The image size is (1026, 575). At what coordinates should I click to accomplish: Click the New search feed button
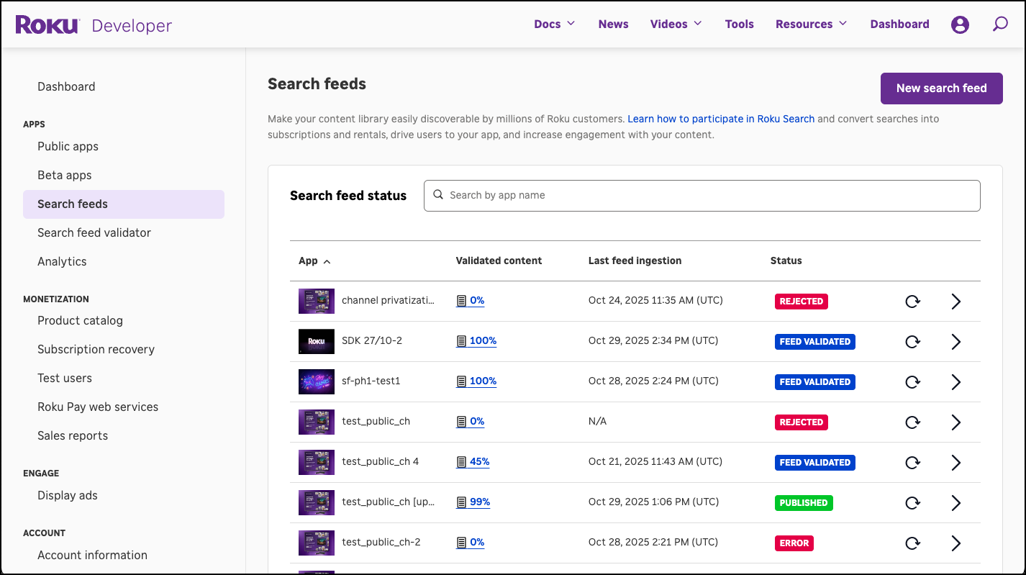pos(941,88)
